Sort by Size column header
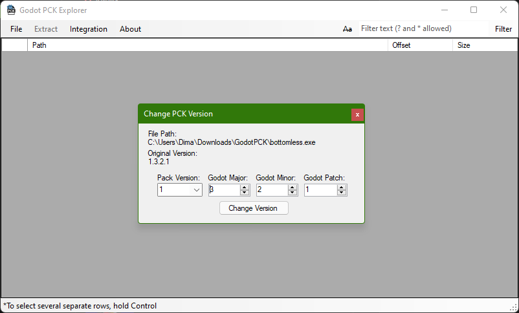 (x=485, y=45)
